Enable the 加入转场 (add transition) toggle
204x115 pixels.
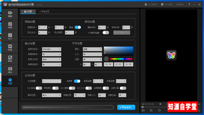coord(39,88)
